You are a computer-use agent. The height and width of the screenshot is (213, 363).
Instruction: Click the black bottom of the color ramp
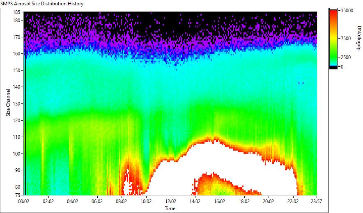[333, 68]
